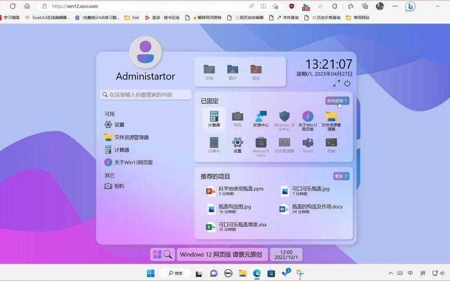
Task: Launch the Teams pinned app
Action: 308,145
